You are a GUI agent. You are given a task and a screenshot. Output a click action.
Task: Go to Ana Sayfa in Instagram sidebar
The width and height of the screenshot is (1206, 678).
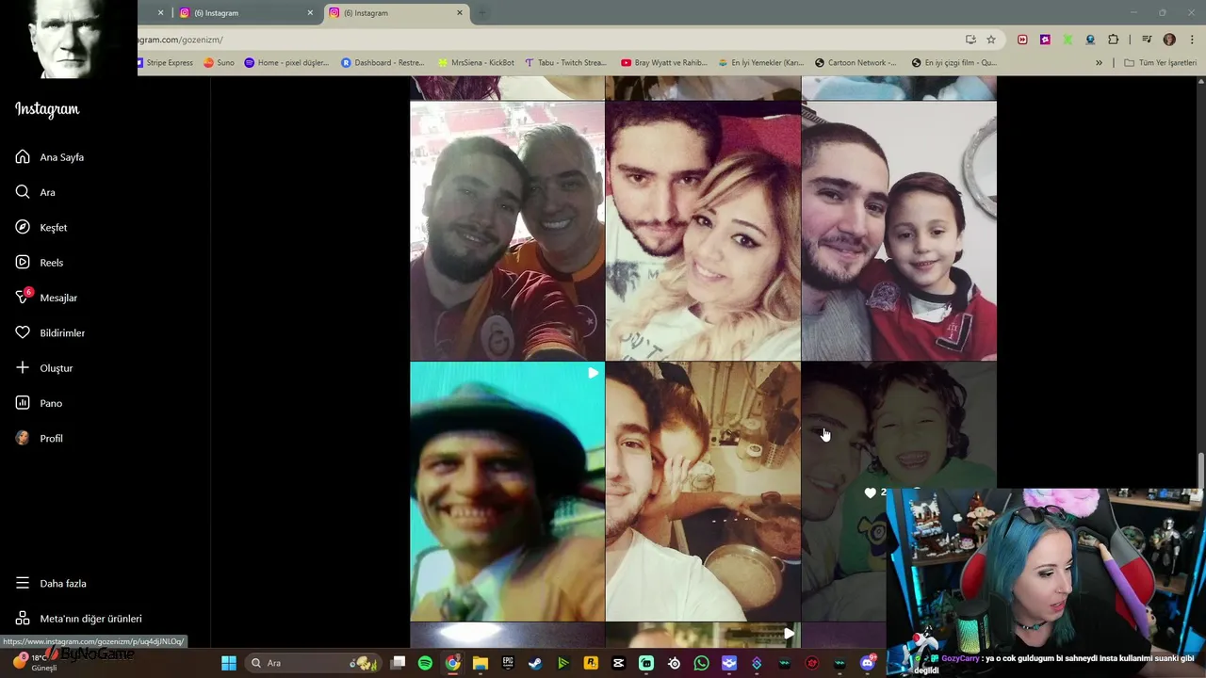click(x=50, y=157)
